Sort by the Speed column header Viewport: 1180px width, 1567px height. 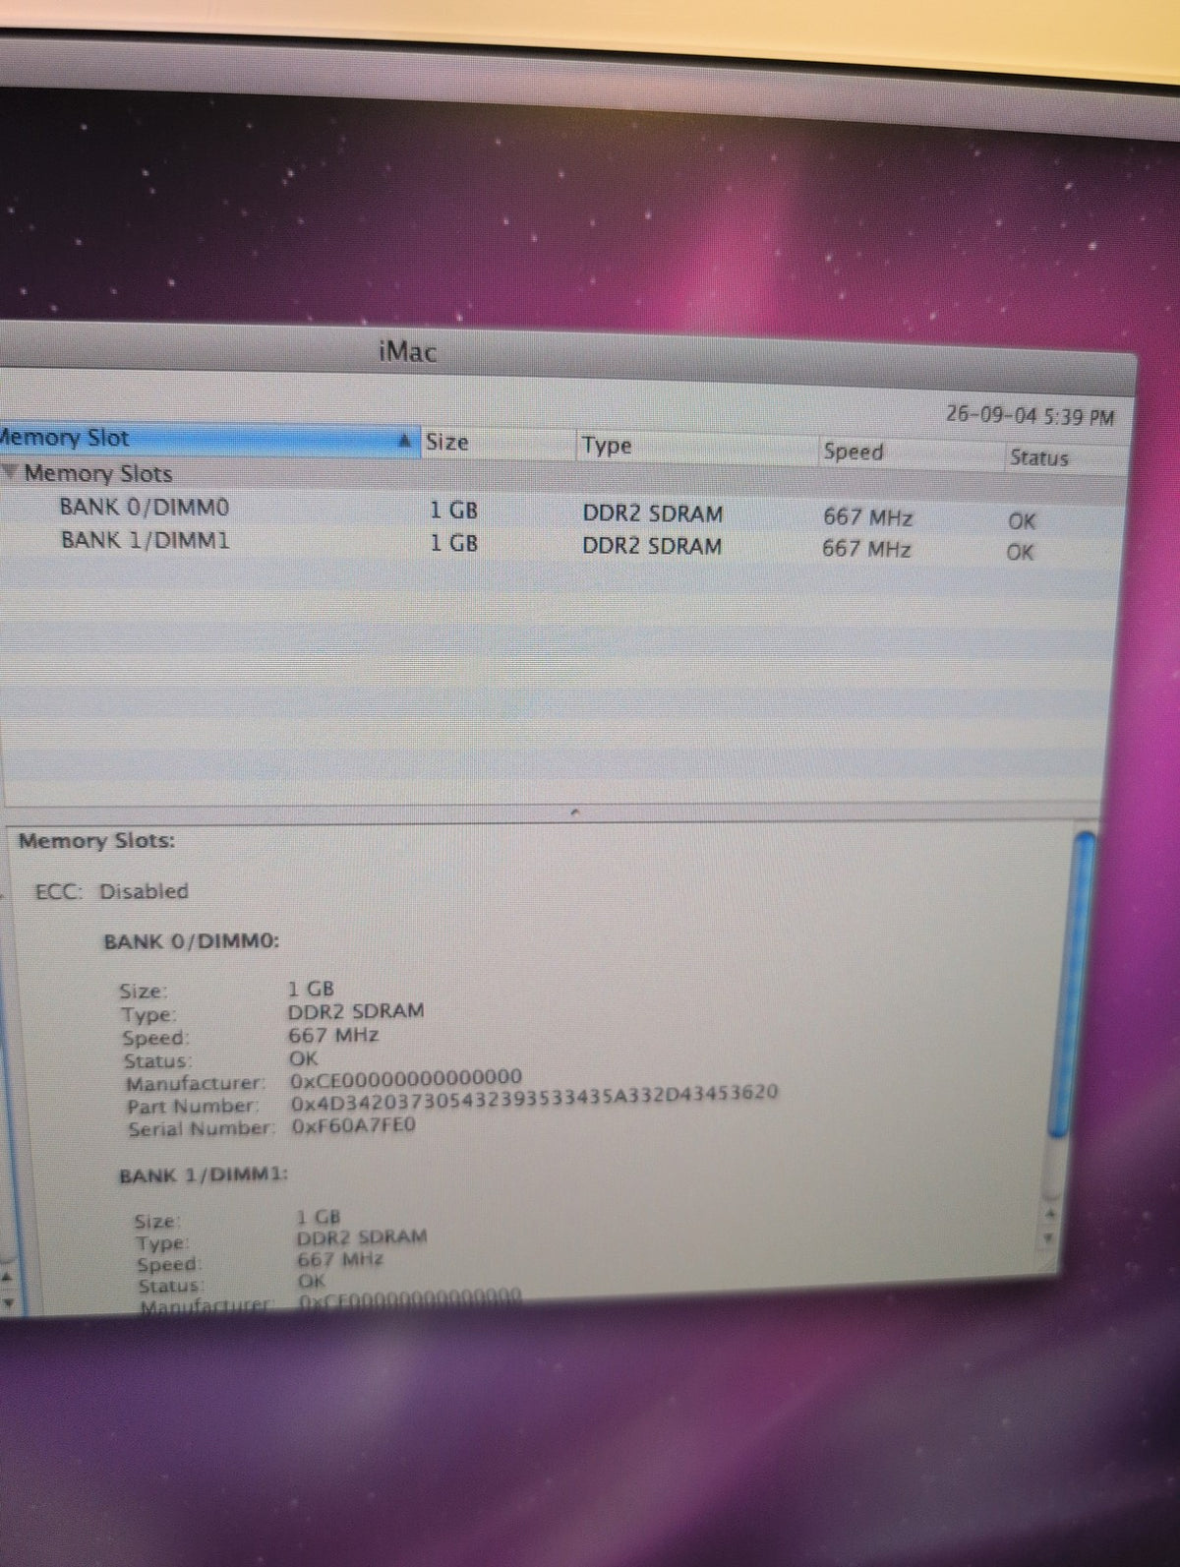910,453
